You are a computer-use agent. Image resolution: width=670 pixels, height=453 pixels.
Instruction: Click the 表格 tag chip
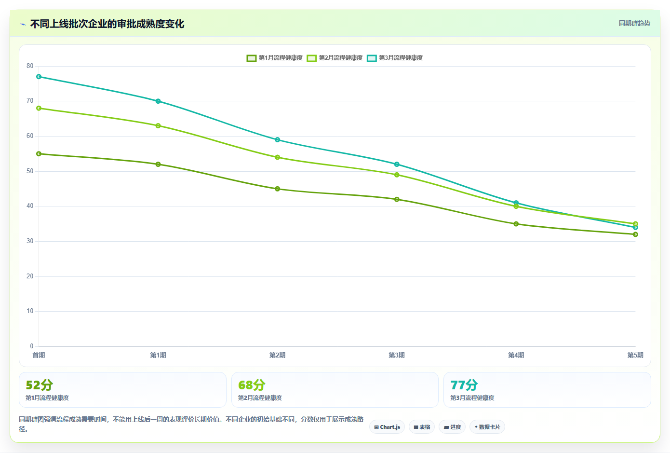422,427
